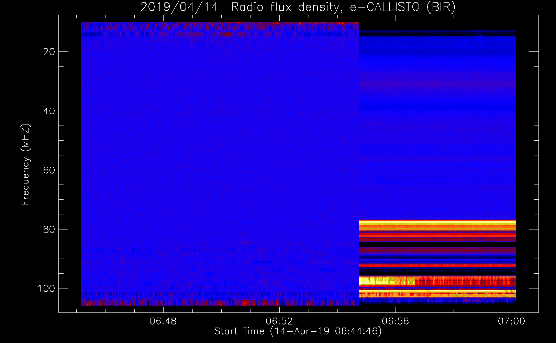Click the plot title "2019/04/14 Radio flux density, e-CALLISTO (BIR)"
556x343 pixels.
298,7
